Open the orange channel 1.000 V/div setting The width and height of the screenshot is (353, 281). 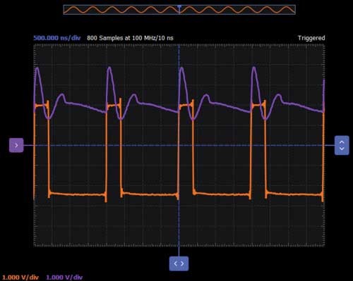20,277
